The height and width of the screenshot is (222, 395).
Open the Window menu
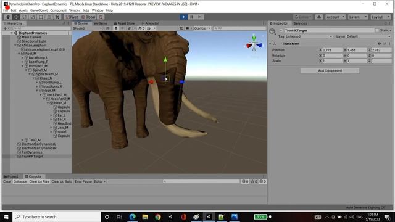(x=98, y=10)
